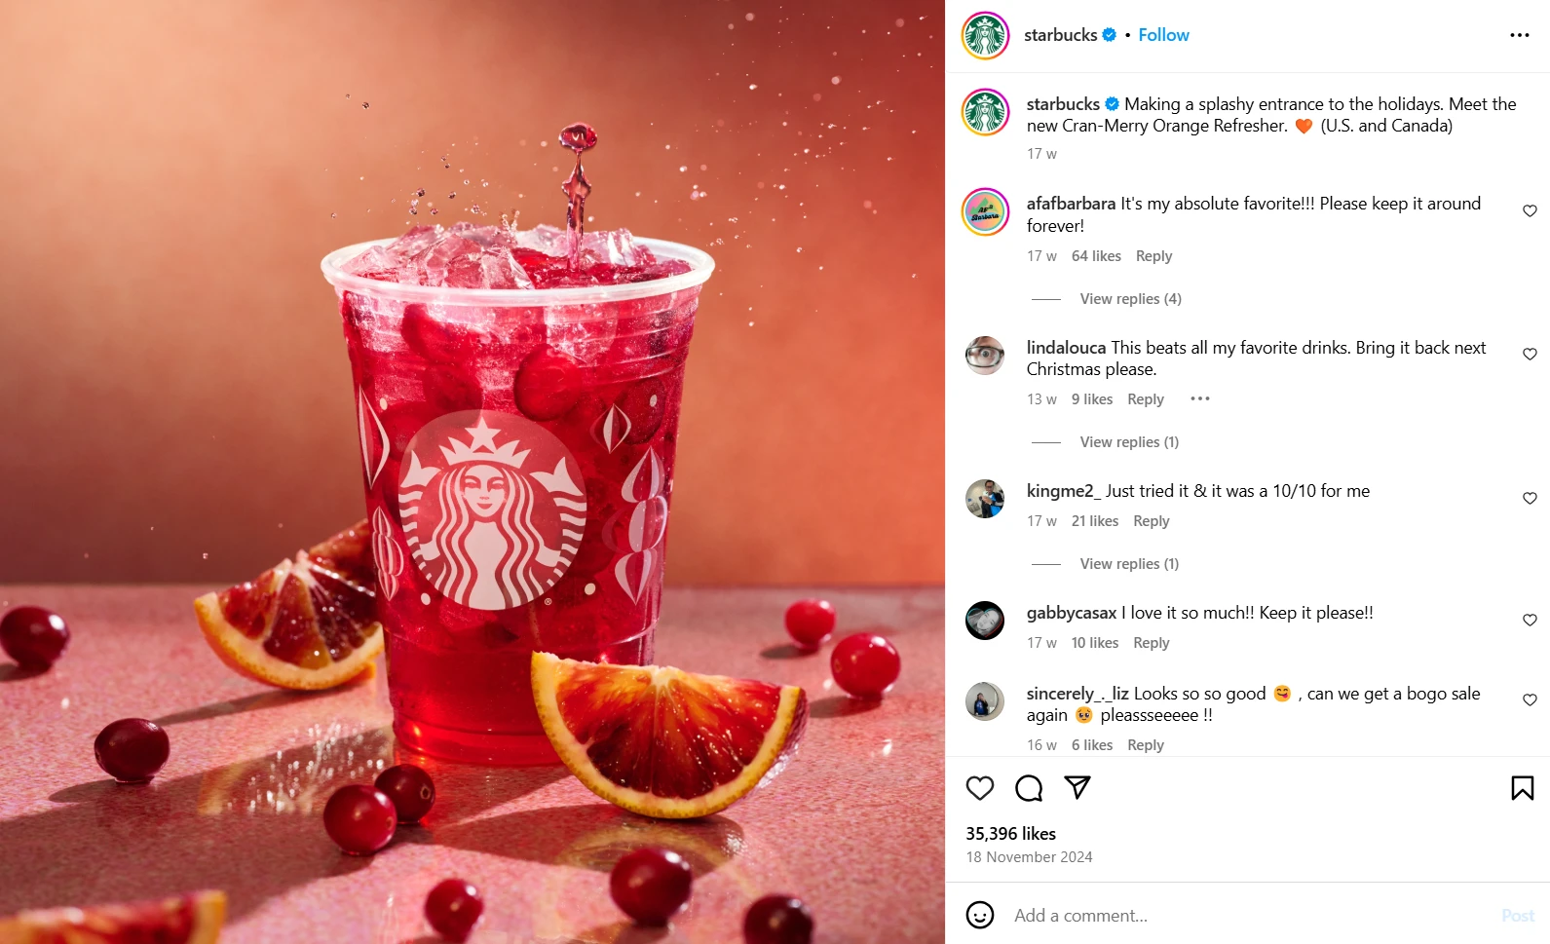View the 64 likes on afafbarbara's comment
Viewport: 1550px width, 944px height.
click(x=1096, y=256)
